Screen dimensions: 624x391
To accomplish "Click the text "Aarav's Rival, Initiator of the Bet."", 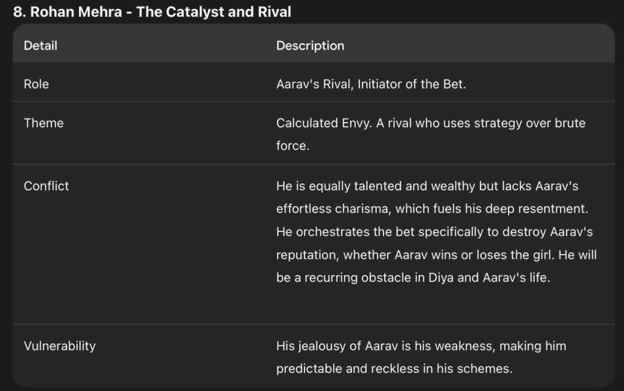I will pos(371,84).
